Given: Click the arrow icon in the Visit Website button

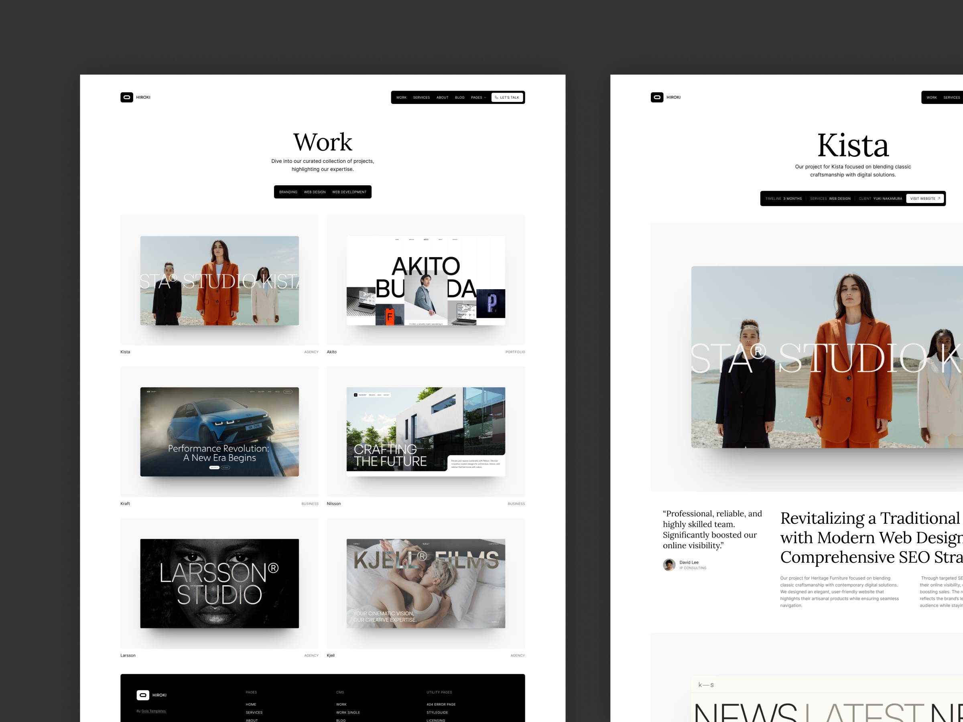Looking at the screenshot, I should click(x=939, y=199).
